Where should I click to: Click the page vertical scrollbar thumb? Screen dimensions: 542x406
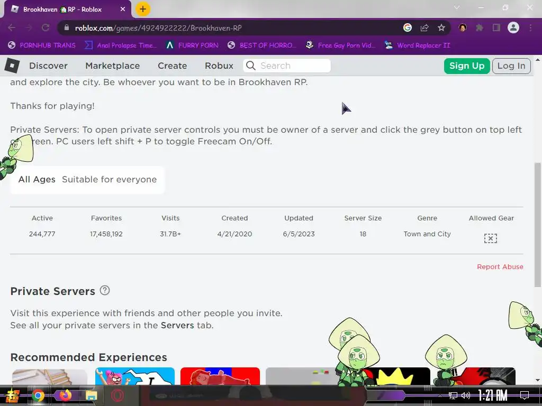point(538,224)
